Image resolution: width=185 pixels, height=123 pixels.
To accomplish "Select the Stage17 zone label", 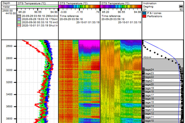I will [x=148, y=95].
